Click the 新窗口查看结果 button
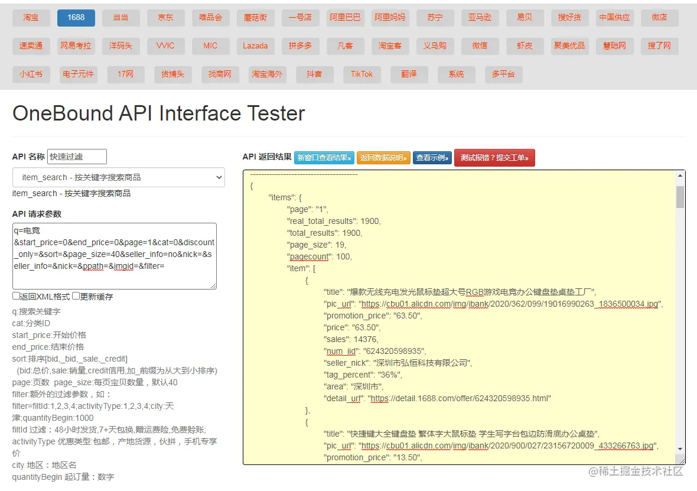697x491 pixels. [324, 157]
